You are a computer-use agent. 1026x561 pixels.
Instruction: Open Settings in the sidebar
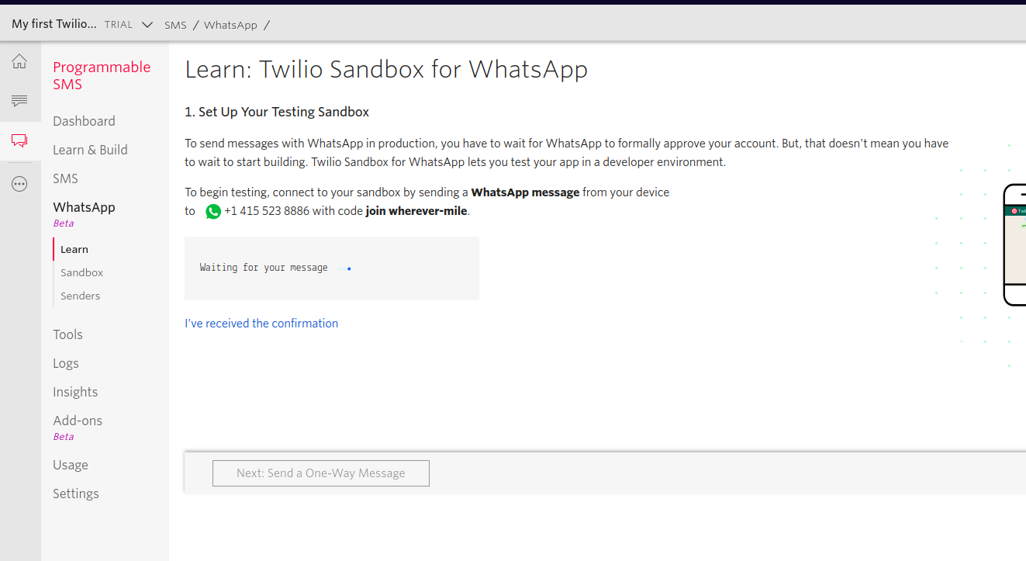76,493
